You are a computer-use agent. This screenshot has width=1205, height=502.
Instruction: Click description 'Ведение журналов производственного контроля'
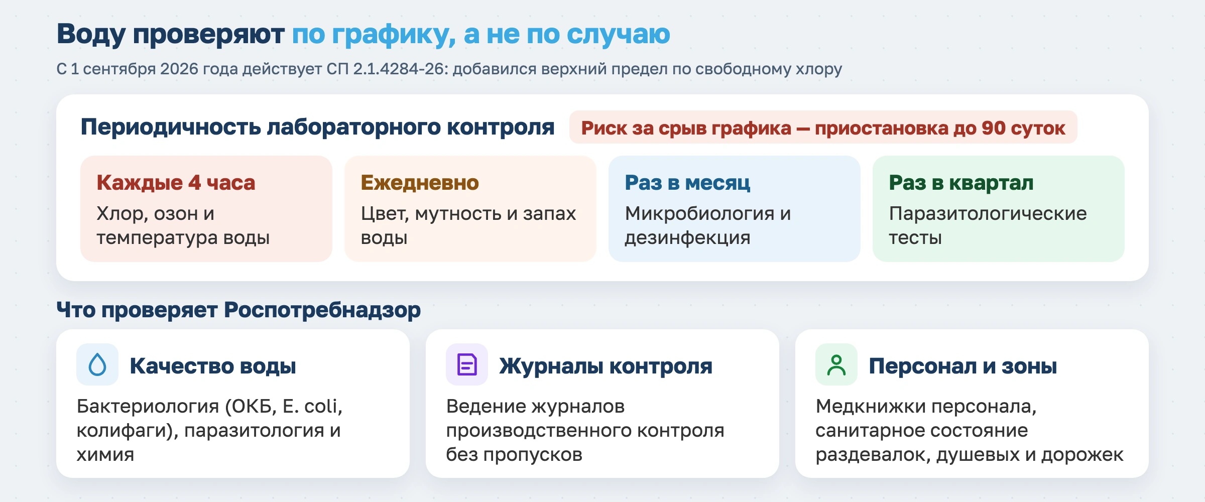[x=585, y=418]
